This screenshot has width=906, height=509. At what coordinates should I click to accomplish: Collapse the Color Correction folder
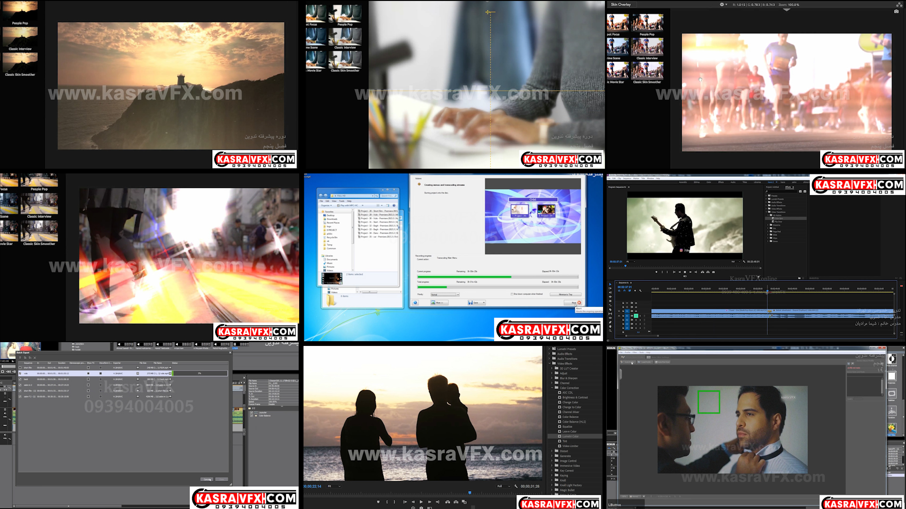[x=552, y=388]
